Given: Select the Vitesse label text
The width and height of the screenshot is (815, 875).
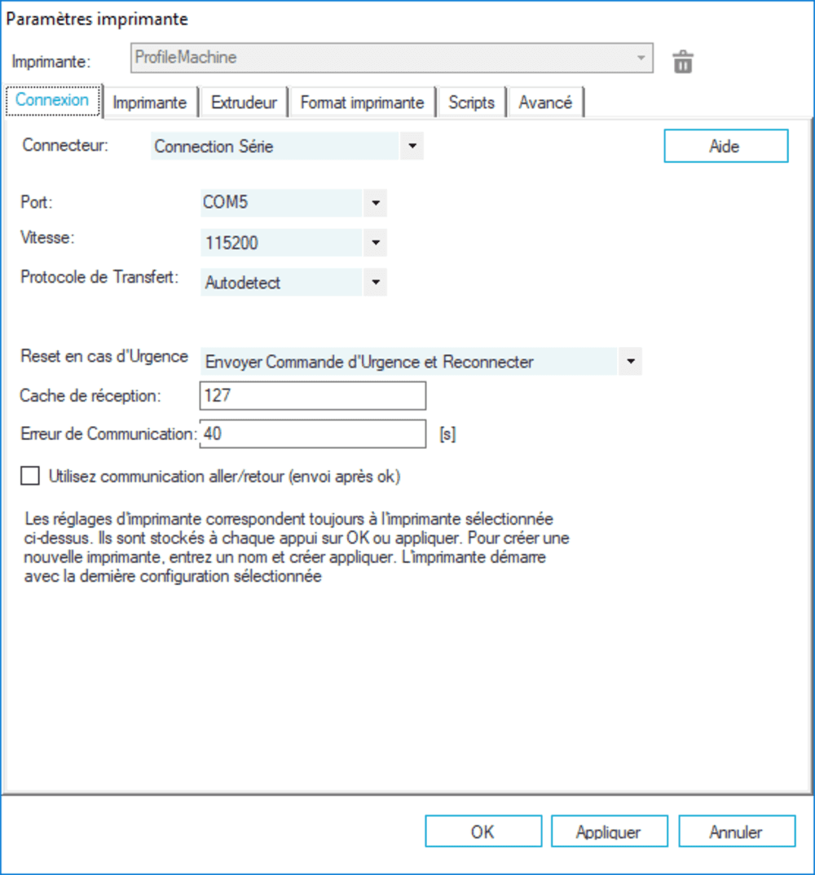Looking at the screenshot, I should point(47,237).
